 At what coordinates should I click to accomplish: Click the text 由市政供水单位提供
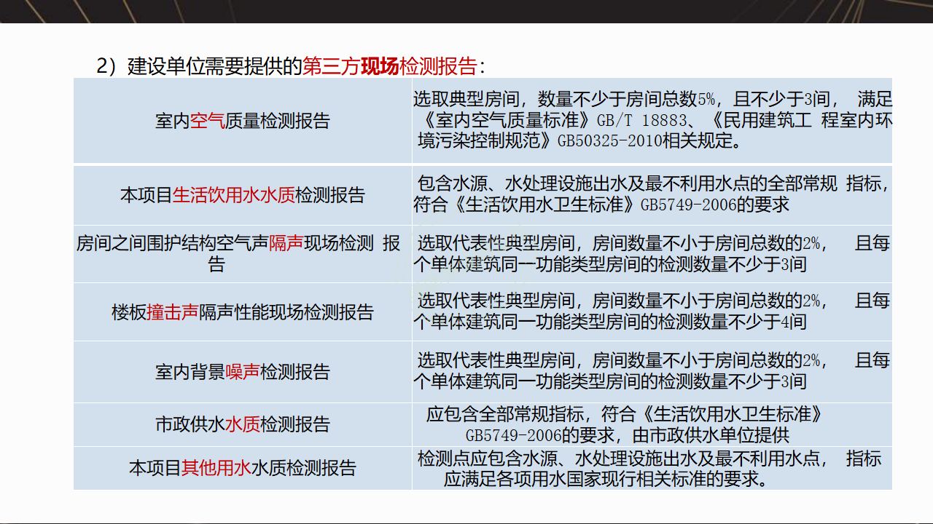click(x=711, y=435)
